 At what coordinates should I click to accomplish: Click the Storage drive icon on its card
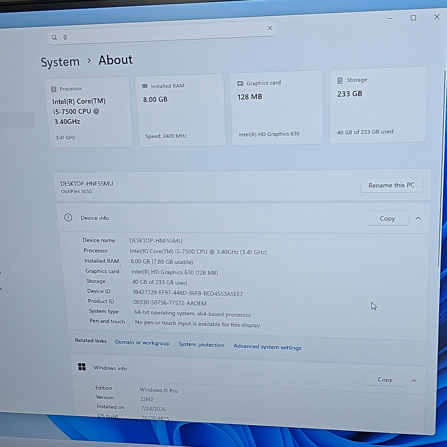coord(340,80)
